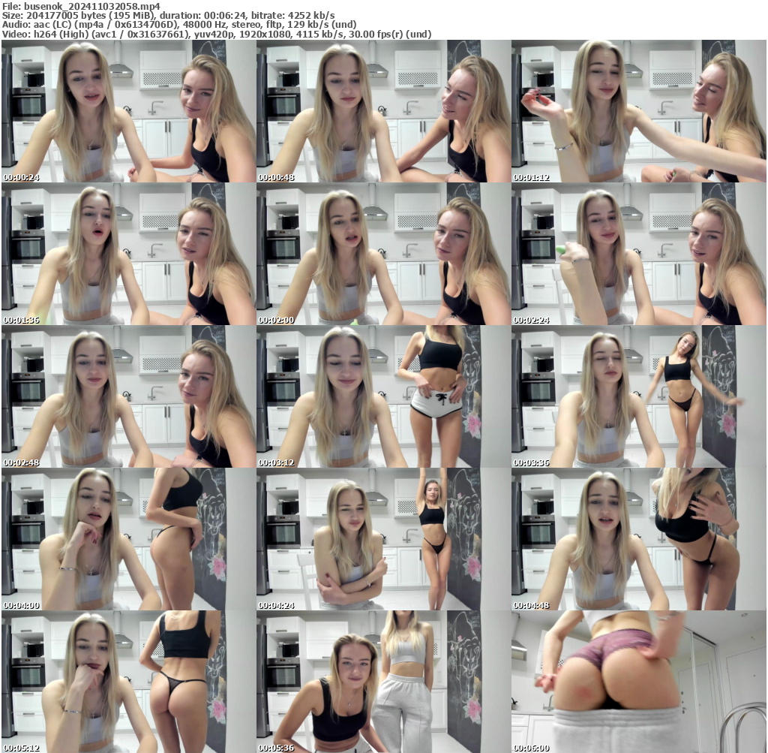Open the thumbnail at timestamp 00:01:36
Viewport: 768px width, 753px height.
(127, 254)
